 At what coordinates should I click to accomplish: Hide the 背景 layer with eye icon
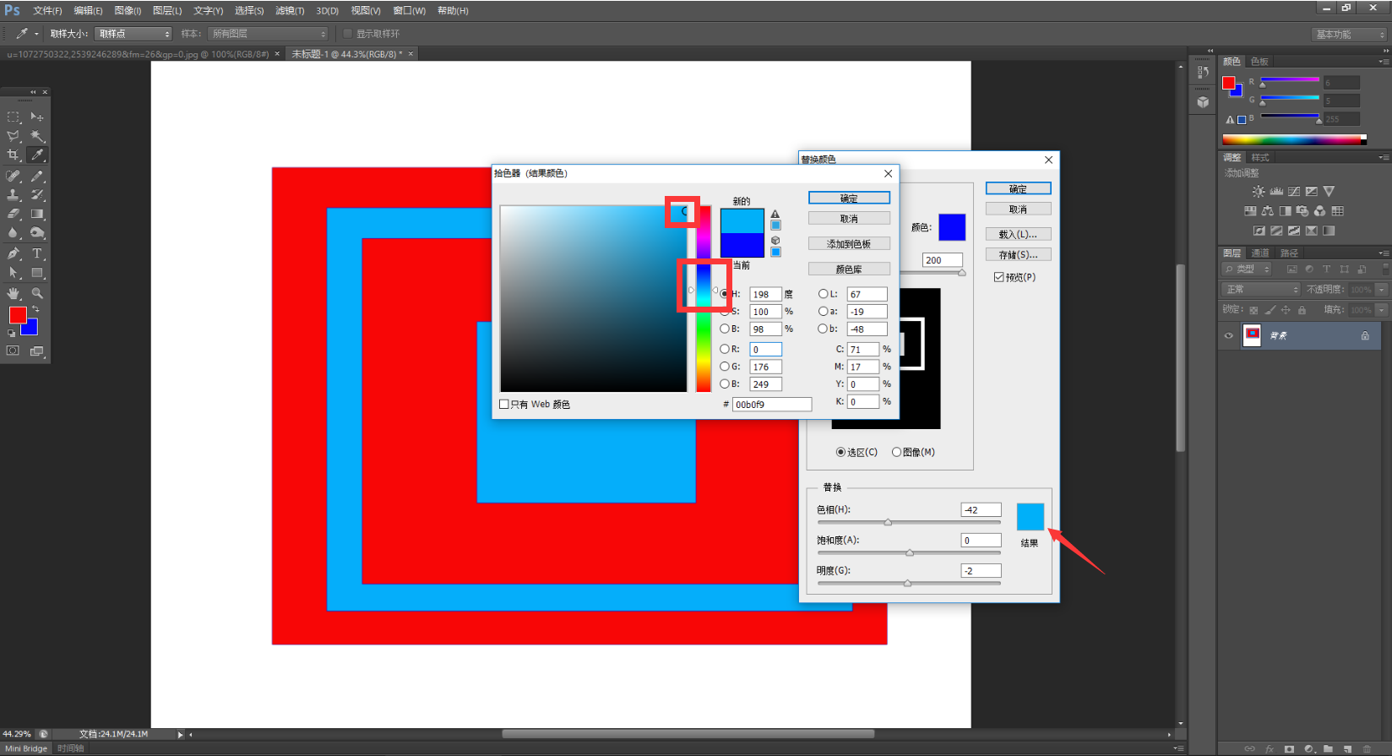coord(1229,335)
